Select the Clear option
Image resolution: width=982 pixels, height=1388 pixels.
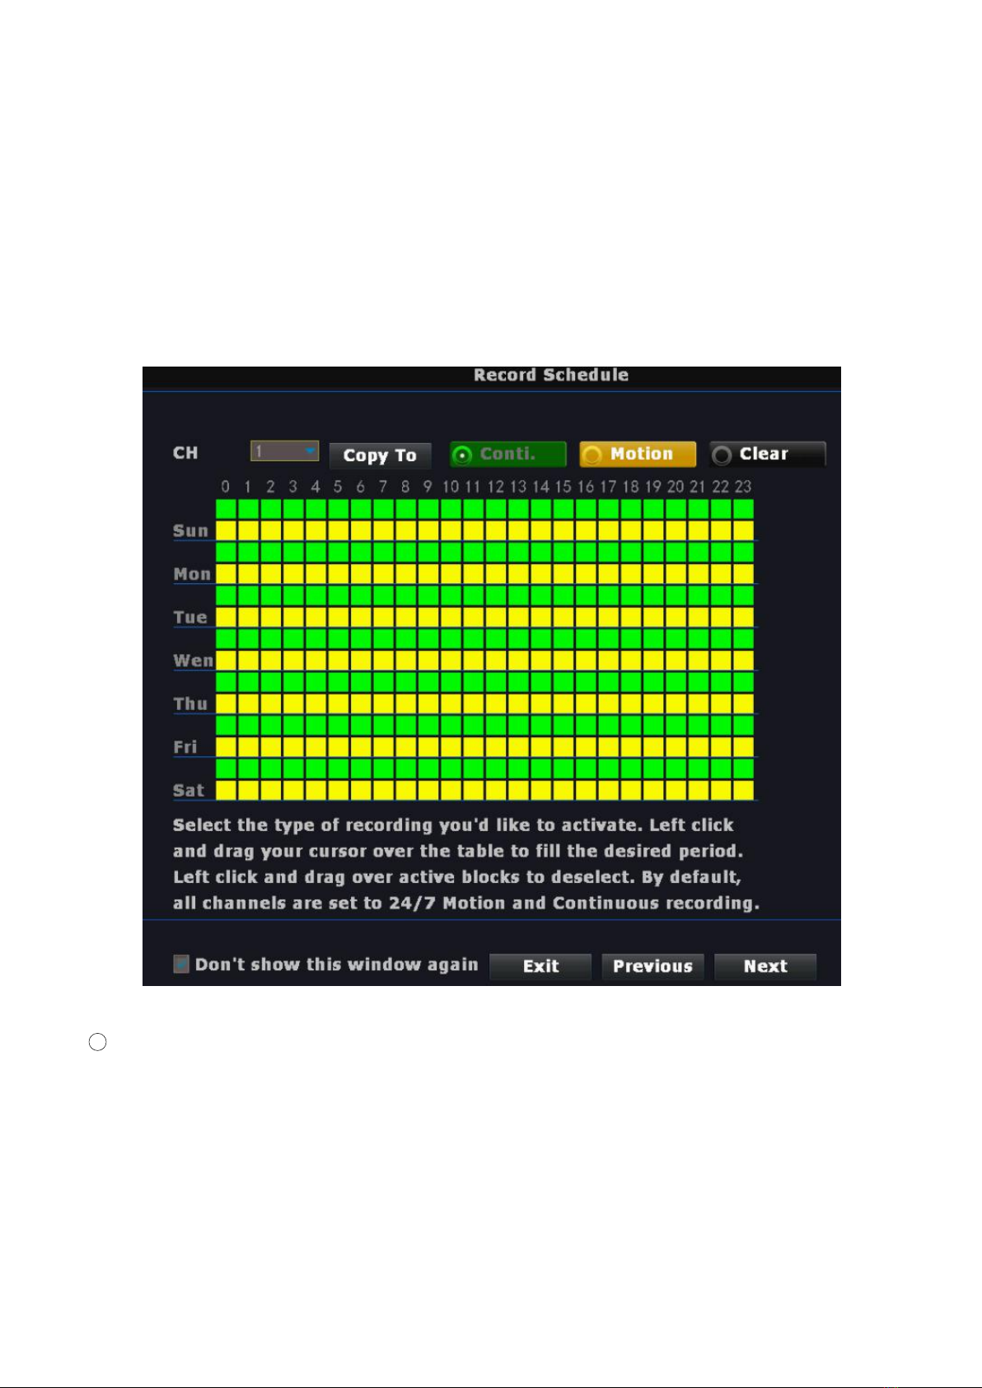[x=767, y=454]
